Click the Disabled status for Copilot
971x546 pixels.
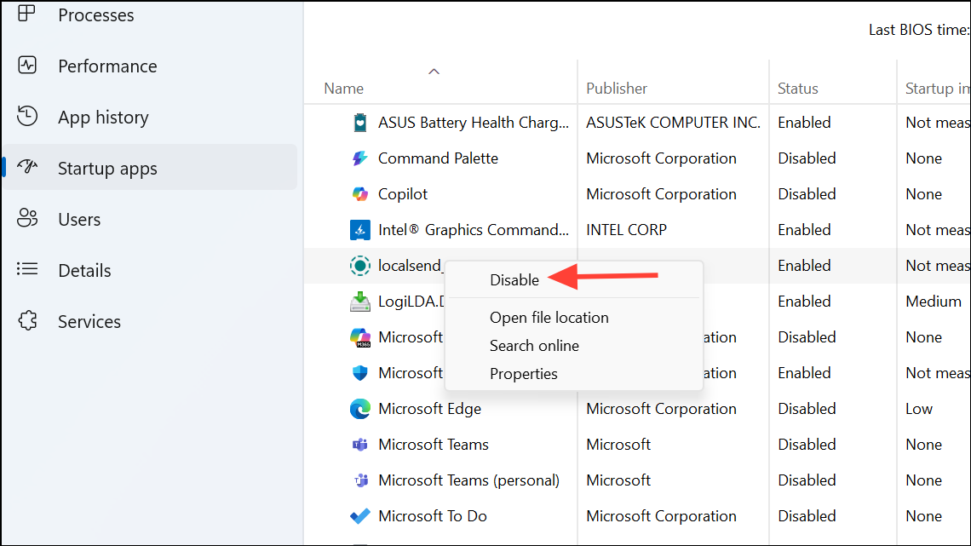tap(807, 194)
